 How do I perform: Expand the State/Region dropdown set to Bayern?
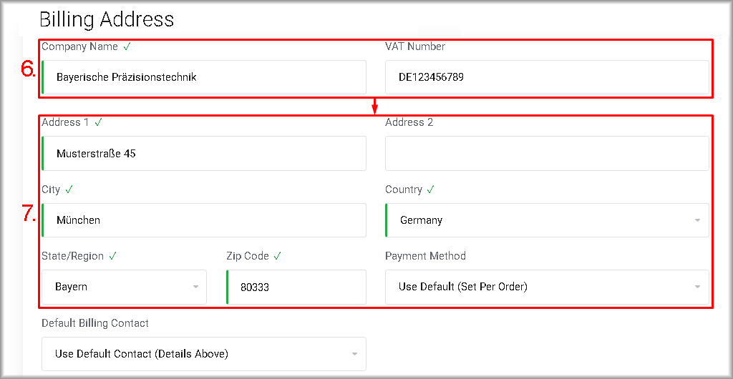[124, 287]
